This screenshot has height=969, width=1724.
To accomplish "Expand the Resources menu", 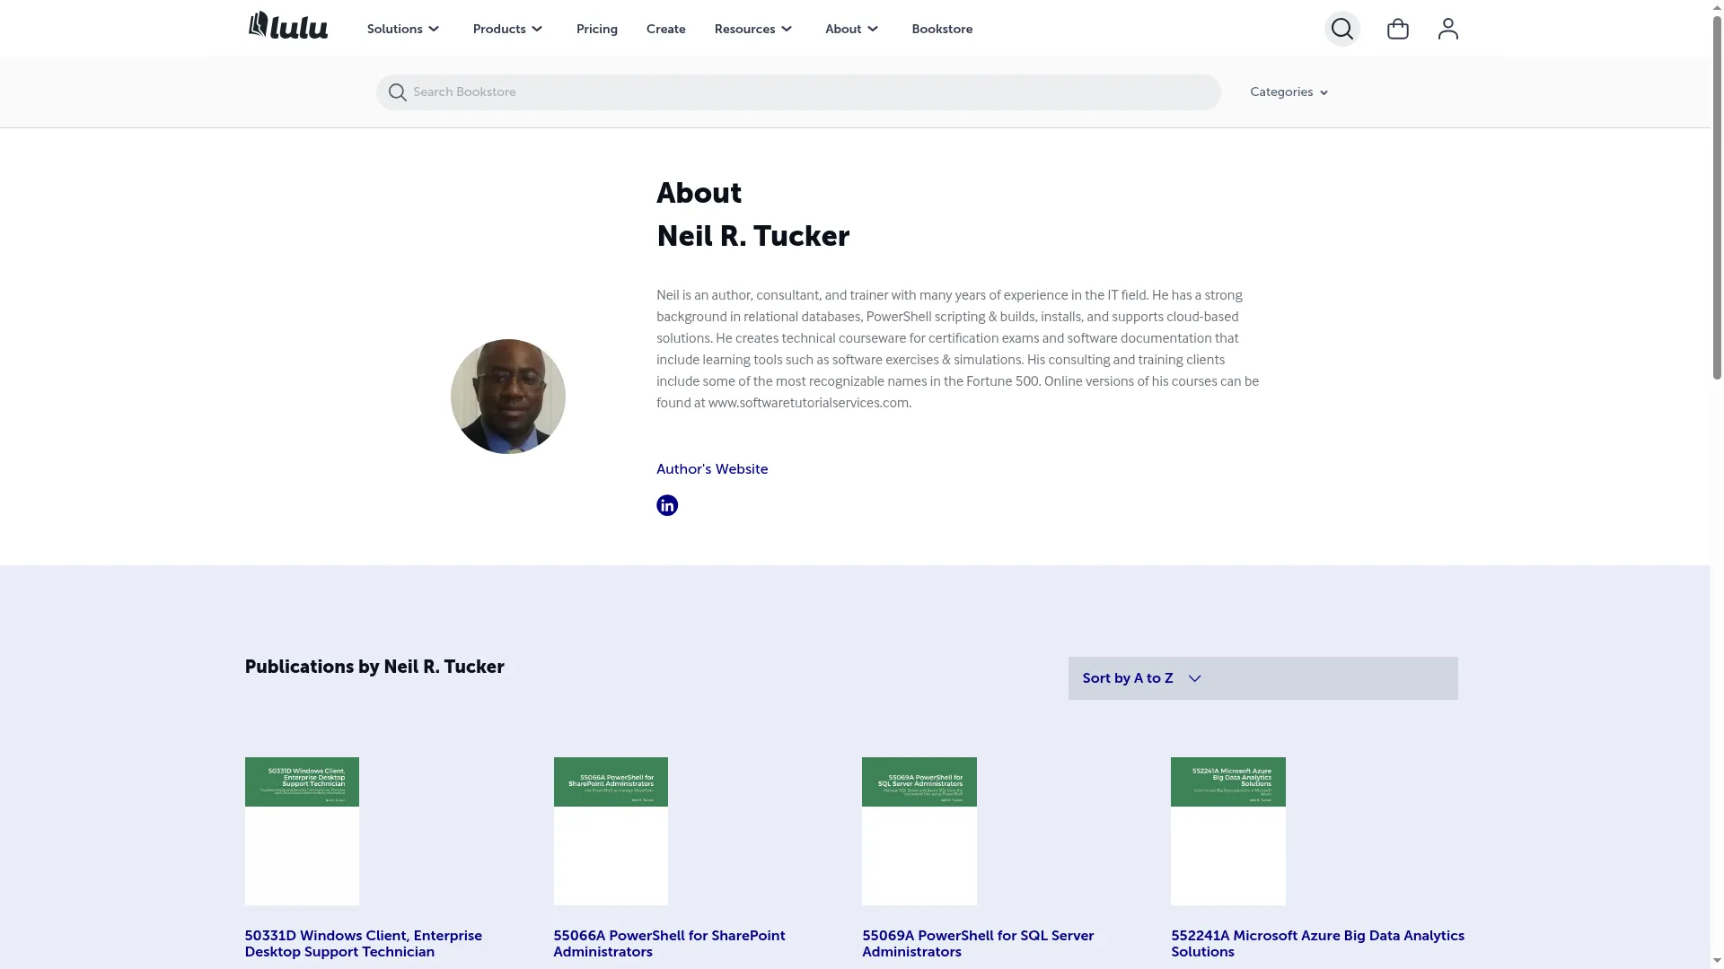I will [x=753, y=29].
